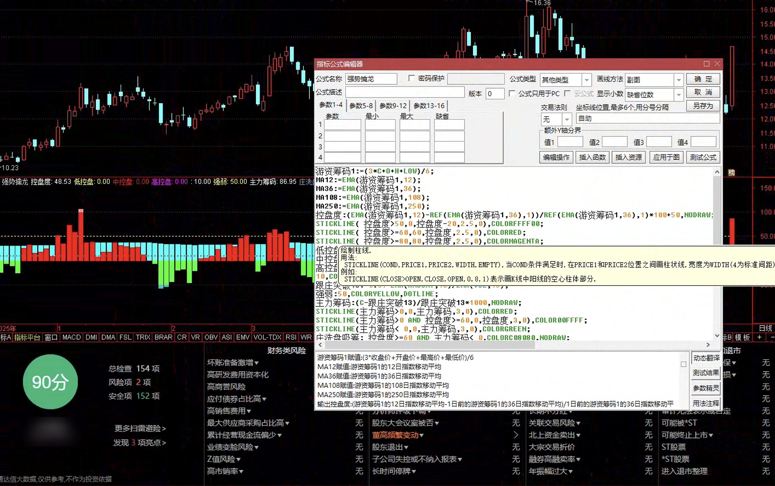
Task: Toggle the small checkbox in the translation pane
Action: (x=683, y=364)
